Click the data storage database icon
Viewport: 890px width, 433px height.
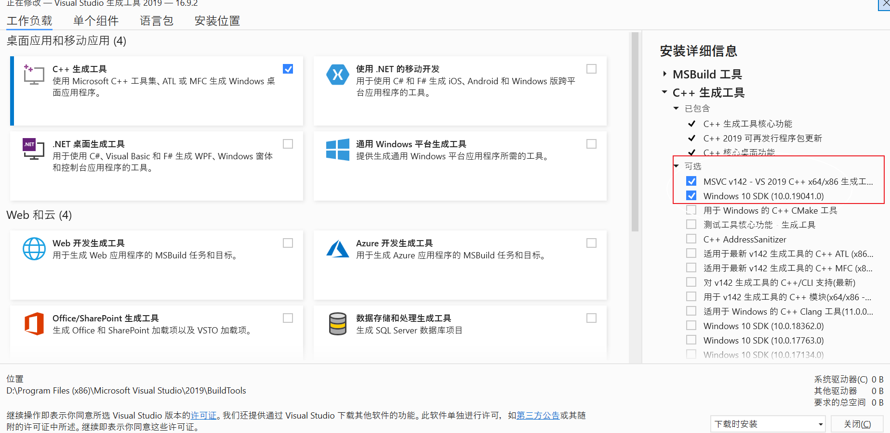point(337,324)
